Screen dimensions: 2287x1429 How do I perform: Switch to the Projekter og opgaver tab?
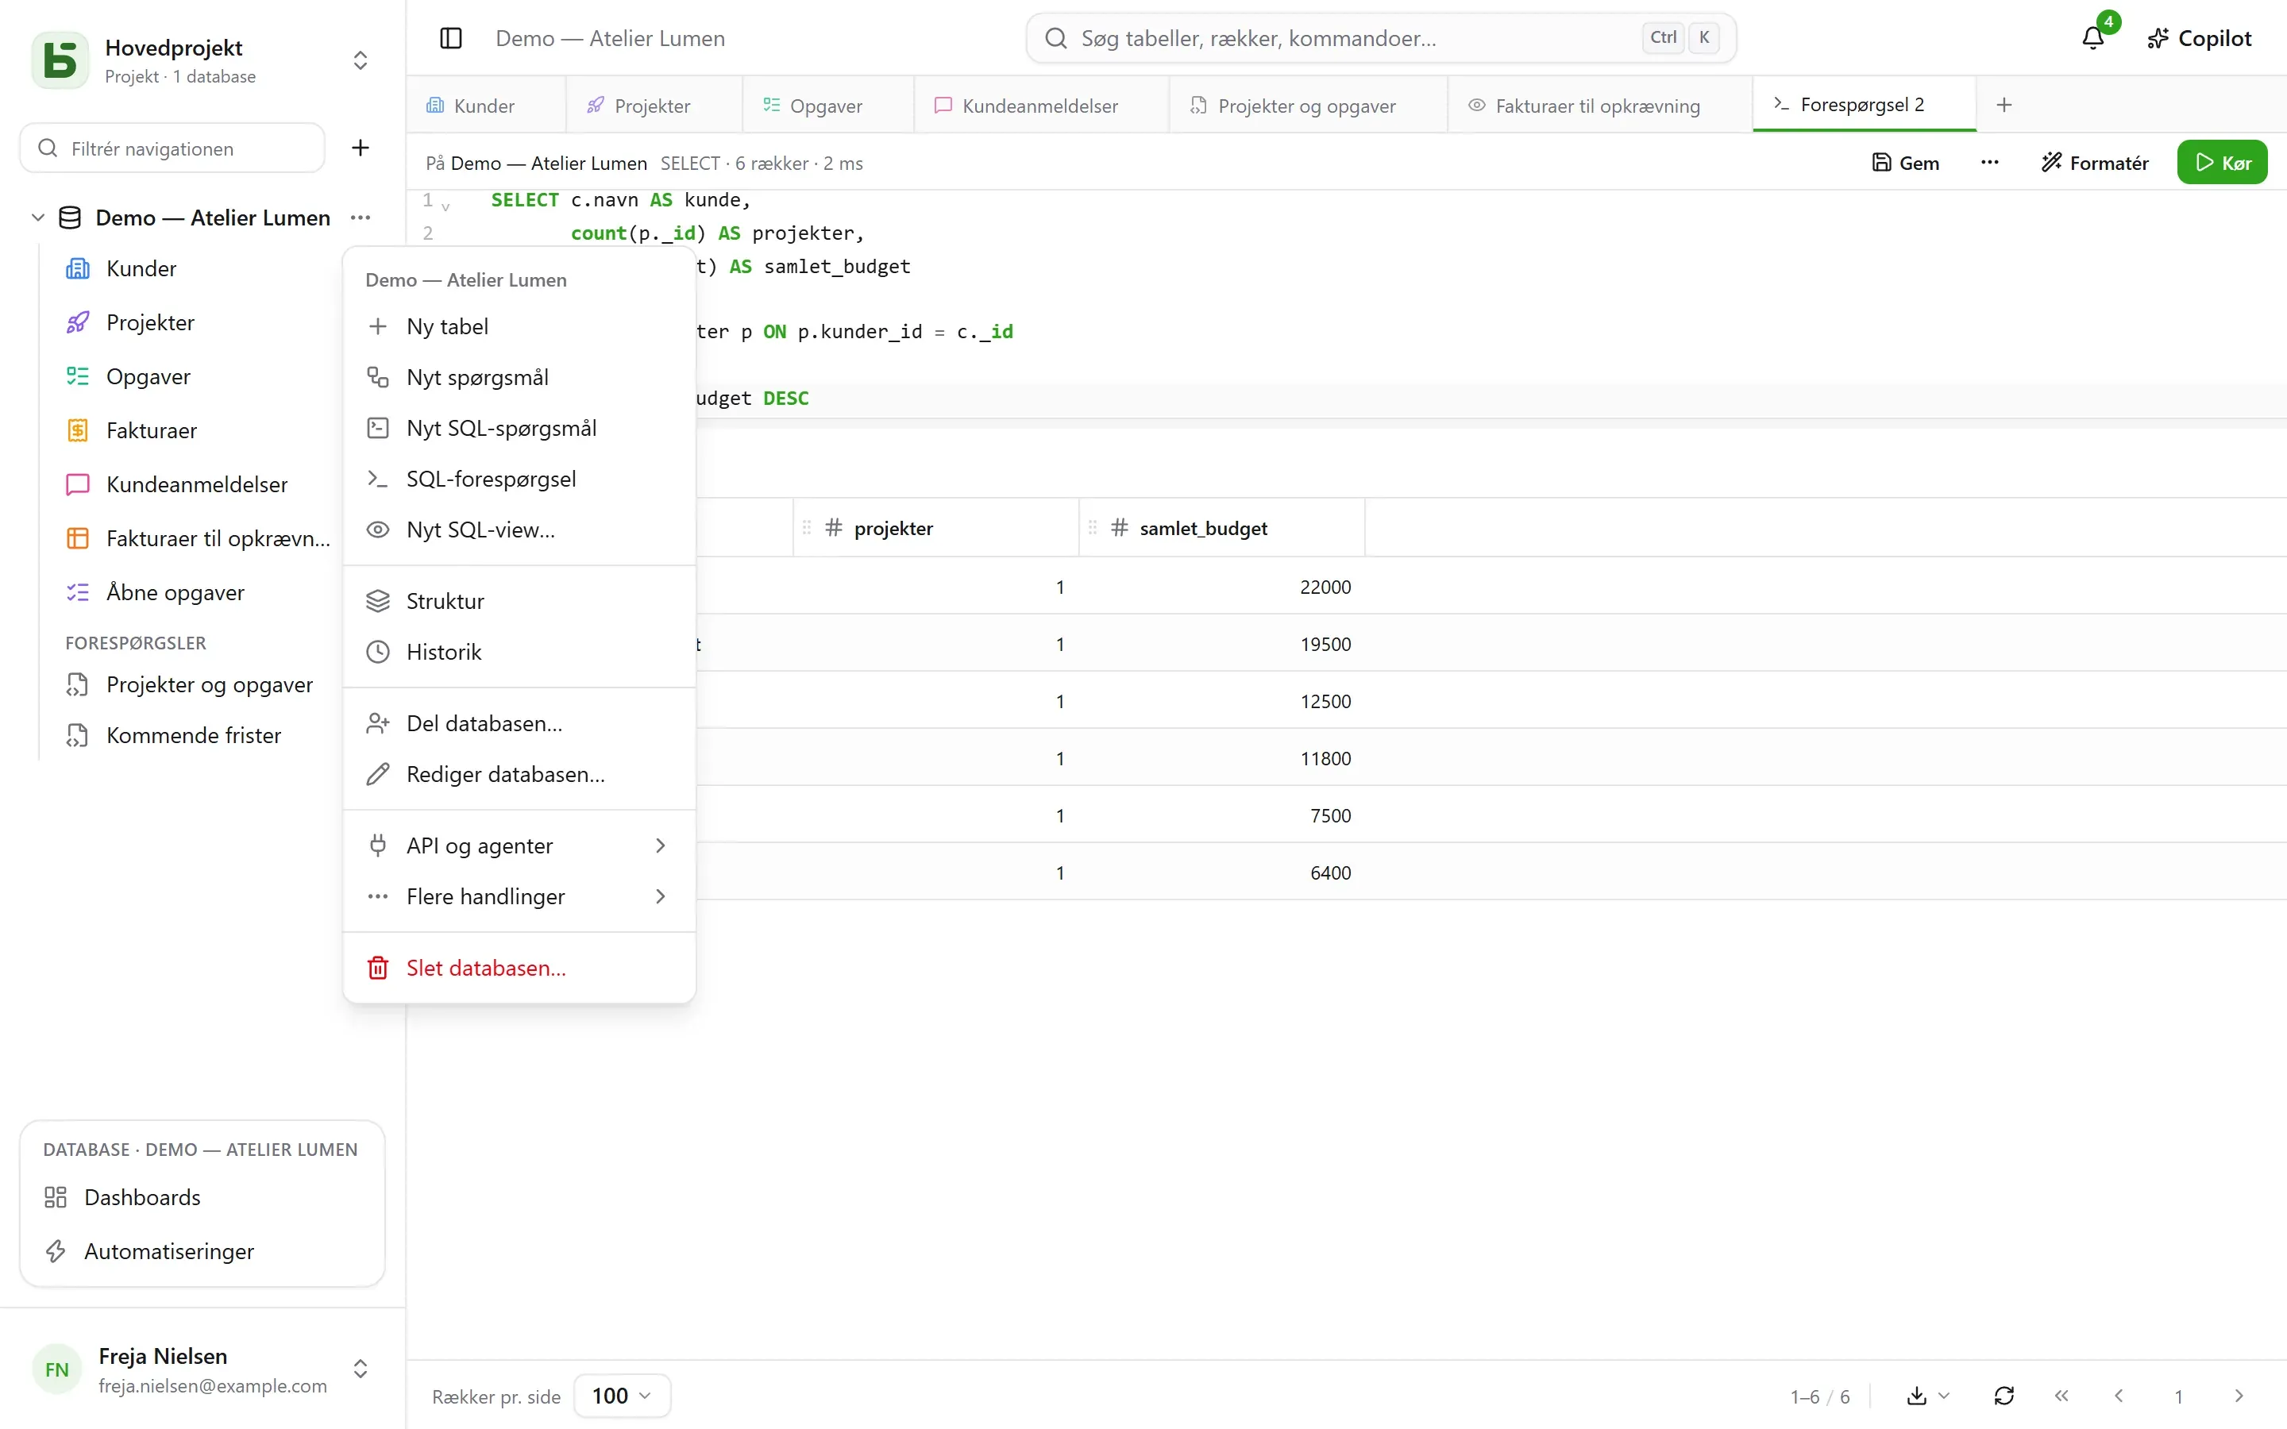click(1307, 106)
